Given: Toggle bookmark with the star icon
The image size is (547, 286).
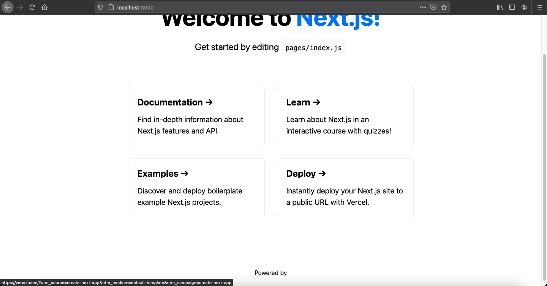Looking at the screenshot, I should click(x=444, y=7).
